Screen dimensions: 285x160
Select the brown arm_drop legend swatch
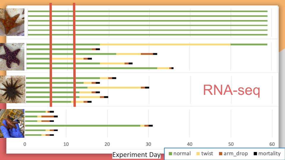click(x=221, y=154)
